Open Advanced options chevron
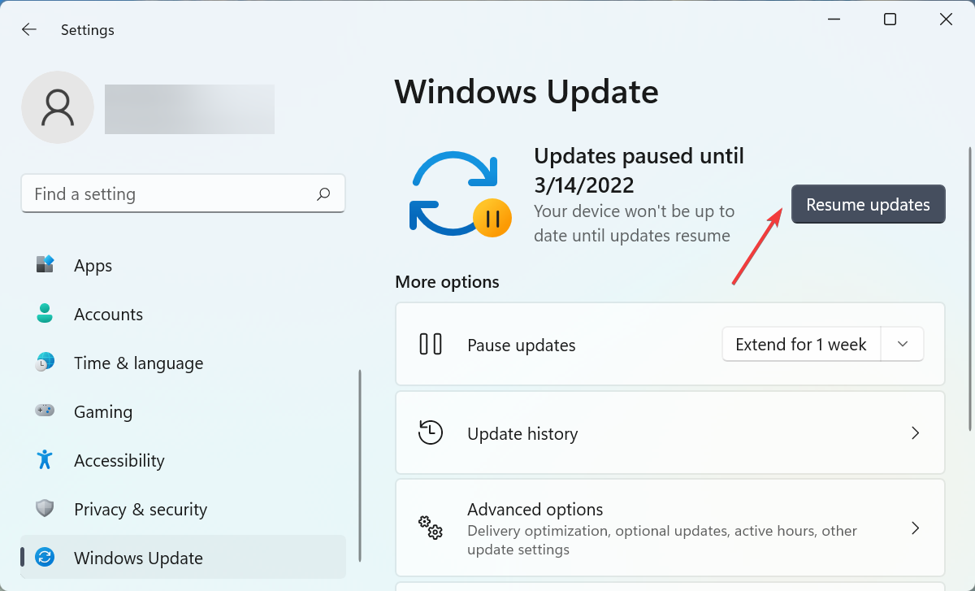 915,528
